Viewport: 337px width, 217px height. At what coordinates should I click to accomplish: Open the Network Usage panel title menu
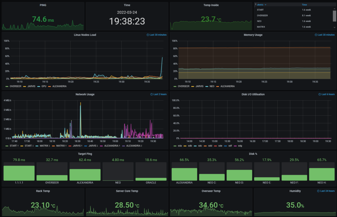tap(85, 94)
